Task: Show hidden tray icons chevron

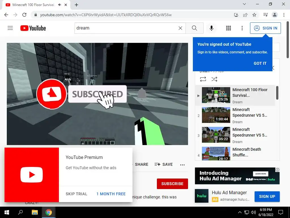Action: 240,212
